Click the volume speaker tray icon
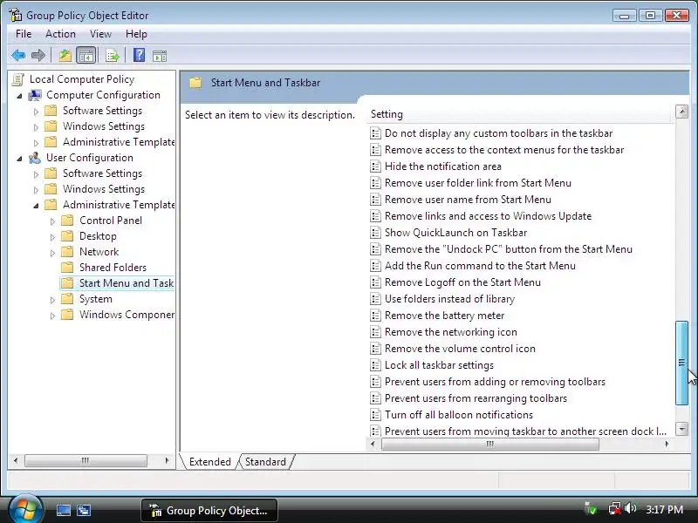Viewport: 698px width, 523px height. click(x=630, y=508)
